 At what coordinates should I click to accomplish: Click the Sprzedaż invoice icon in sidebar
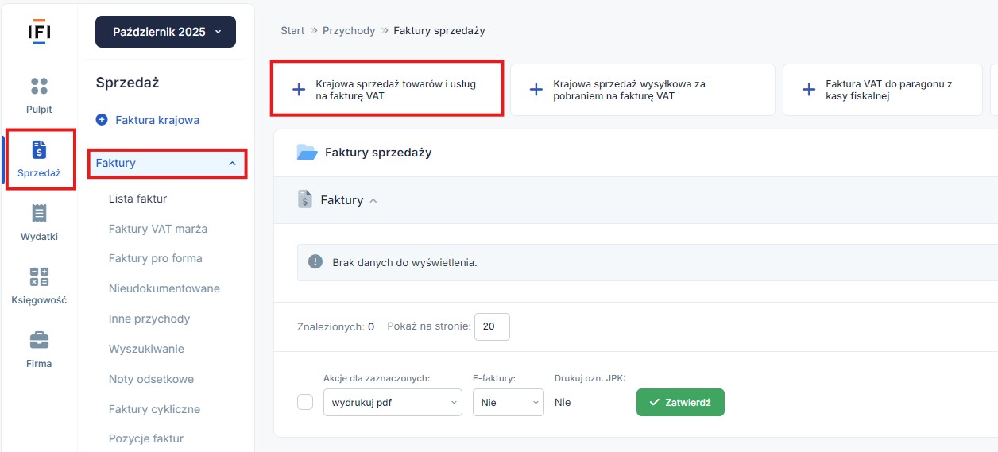(39, 149)
